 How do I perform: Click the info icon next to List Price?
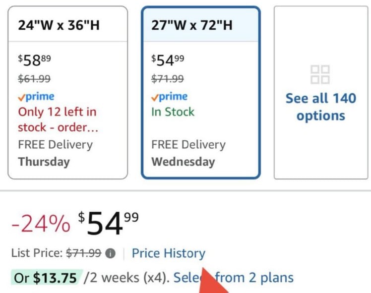[111, 253]
